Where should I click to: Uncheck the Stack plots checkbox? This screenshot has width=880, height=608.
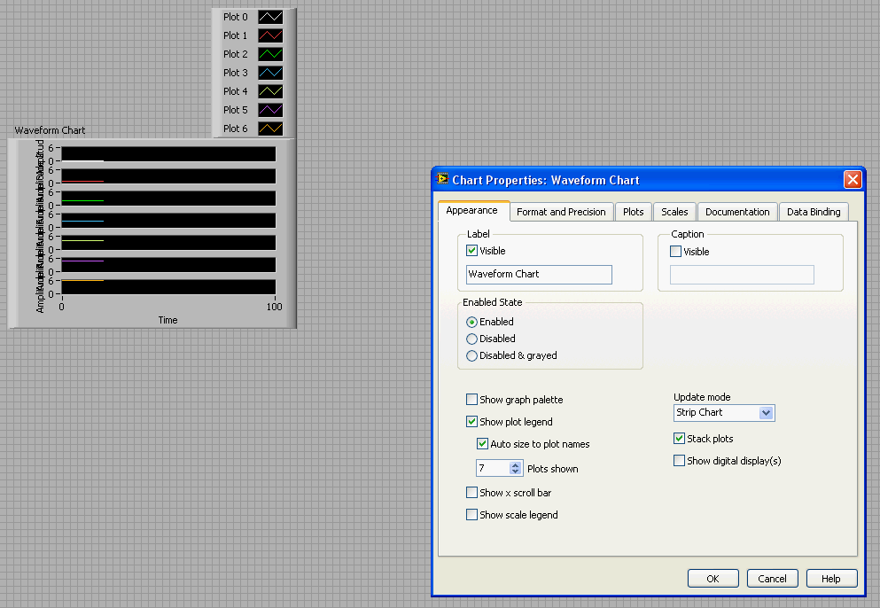(x=680, y=439)
